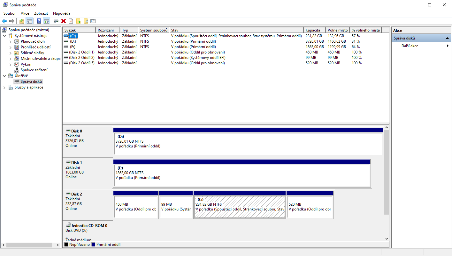Select the 520 MB recovery partition on Disk 2
Viewport: 452px width, 256px height.
[x=310, y=205]
